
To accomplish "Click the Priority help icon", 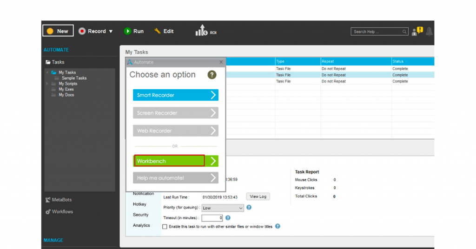I will (249, 208).
